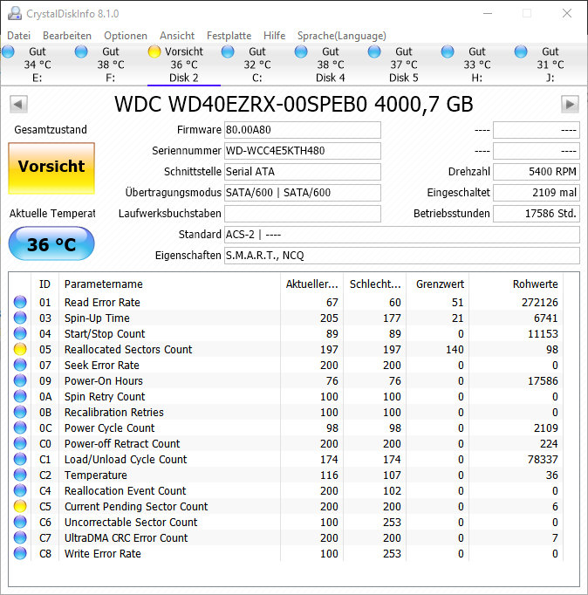Click status orb for Spin Retry Count

click(20, 396)
